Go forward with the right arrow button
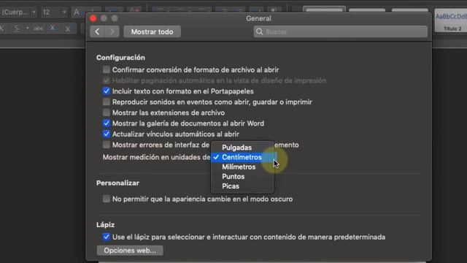The height and width of the screenshot is (263, 467). (112, 31)
